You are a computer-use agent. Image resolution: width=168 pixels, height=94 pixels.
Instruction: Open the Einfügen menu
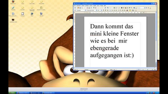click(x=87, y=6)
